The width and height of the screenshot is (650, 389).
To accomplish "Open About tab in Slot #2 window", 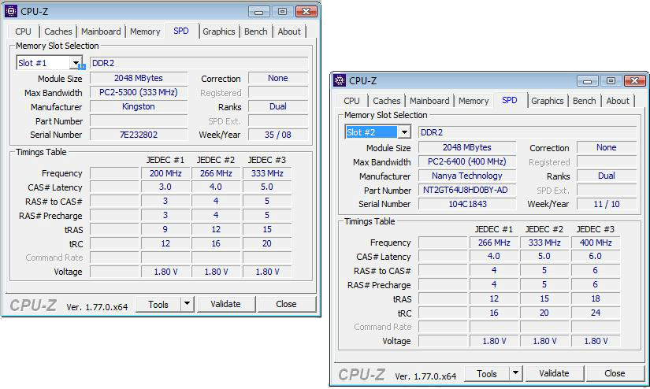I will click(x=618, y=101).
